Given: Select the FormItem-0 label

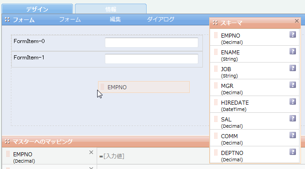Looking at the screenshot, I should (x=29, y=41).
